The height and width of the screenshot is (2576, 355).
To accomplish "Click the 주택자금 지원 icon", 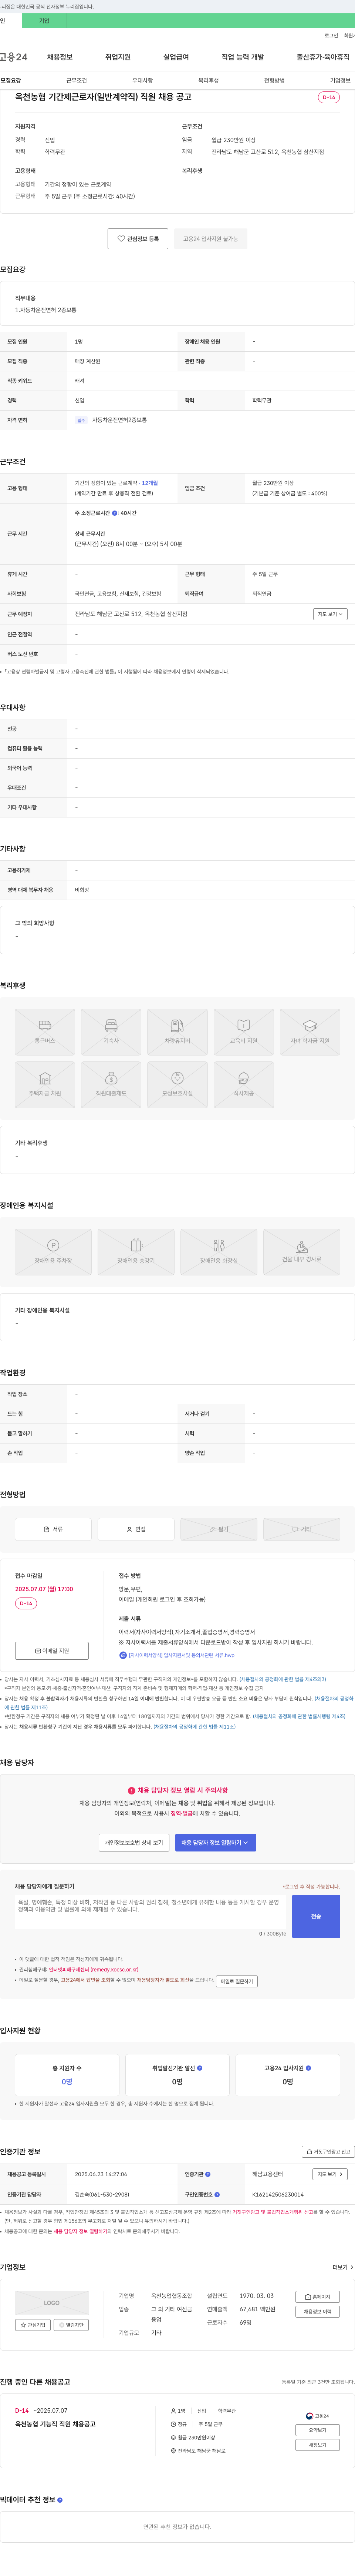I will 45,1085.
